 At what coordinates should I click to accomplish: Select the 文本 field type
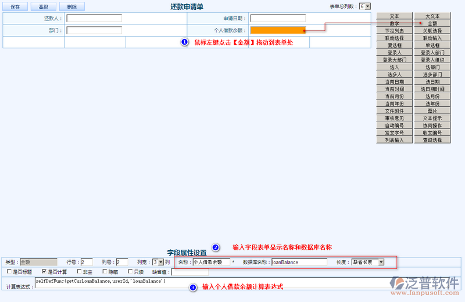click(394, 16)
